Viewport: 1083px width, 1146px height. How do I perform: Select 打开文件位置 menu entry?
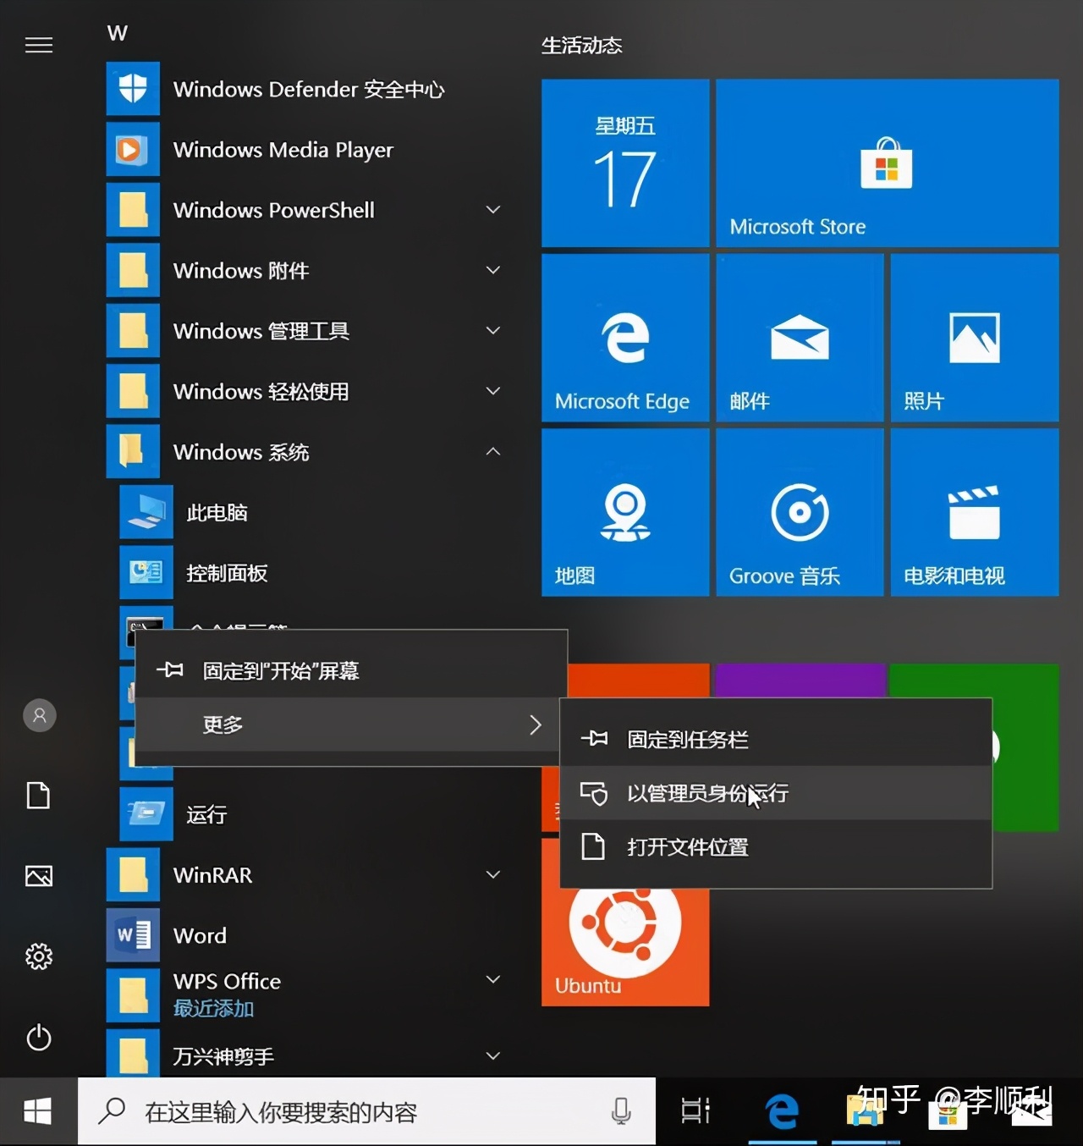click(x=687, y=847)
